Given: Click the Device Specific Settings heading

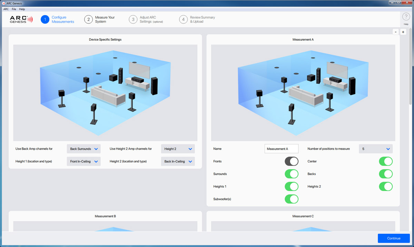Looking at the screenshot, I should (105, 40).
